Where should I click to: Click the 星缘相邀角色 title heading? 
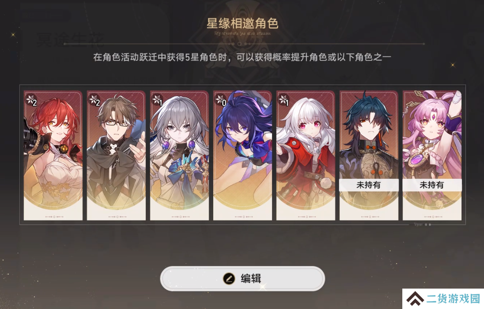pos(243,23)
